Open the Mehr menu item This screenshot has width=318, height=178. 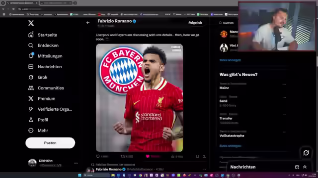[x=38, y=131]
